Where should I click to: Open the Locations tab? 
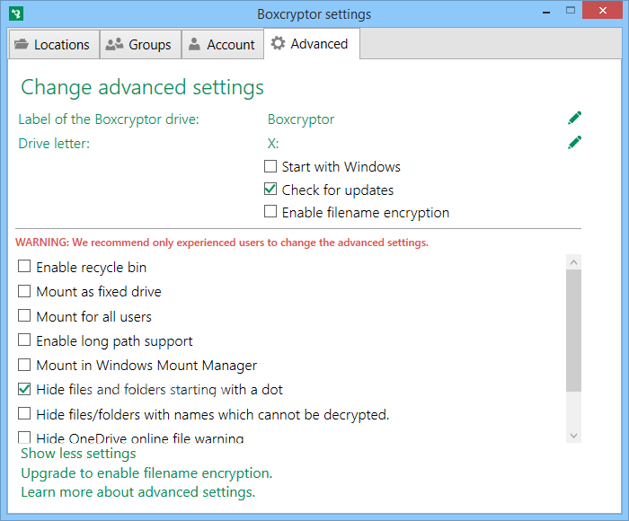coord(52,44)
